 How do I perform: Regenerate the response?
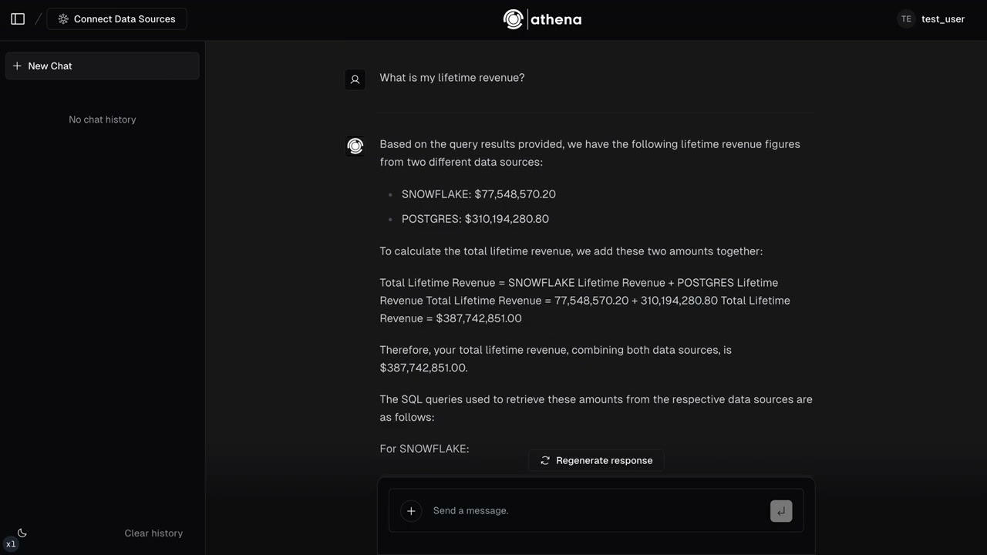[x=596, y=460]
